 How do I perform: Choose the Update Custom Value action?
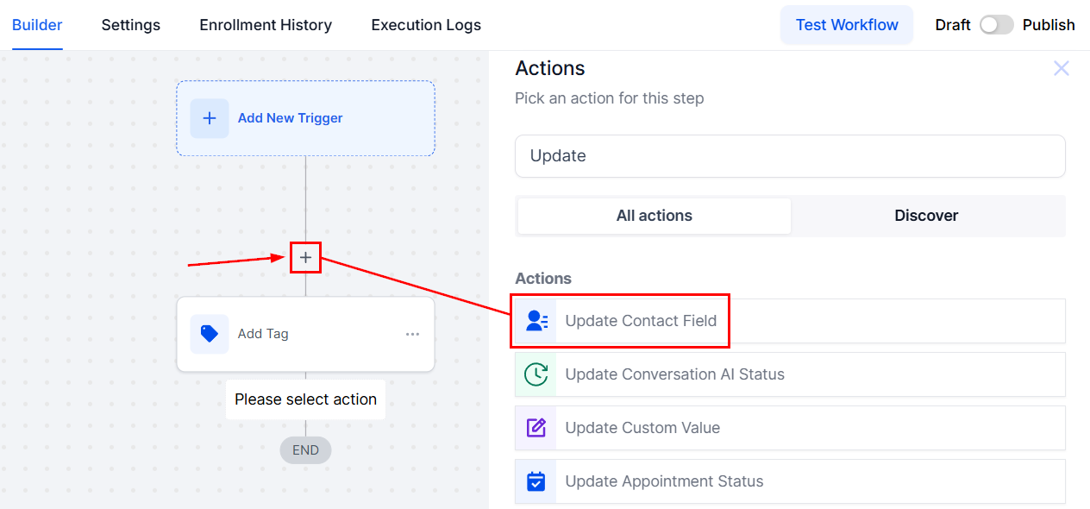(x=642, y=428)
